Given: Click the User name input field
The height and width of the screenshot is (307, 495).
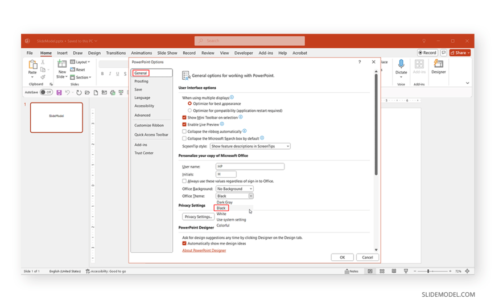Looking at the screenshot, I should point(250,167).
